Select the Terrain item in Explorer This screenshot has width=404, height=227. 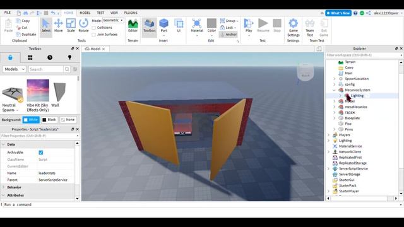350,62
